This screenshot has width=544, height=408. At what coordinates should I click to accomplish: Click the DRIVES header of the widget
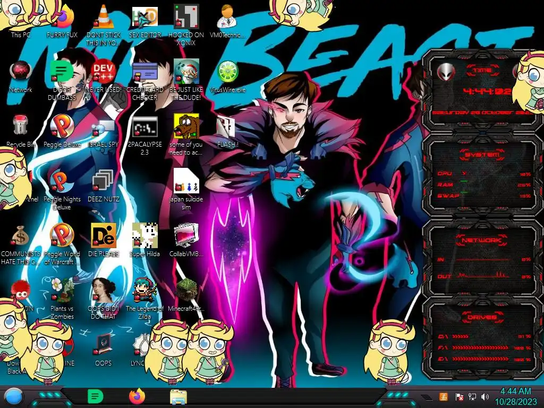(x=482, y=317)
